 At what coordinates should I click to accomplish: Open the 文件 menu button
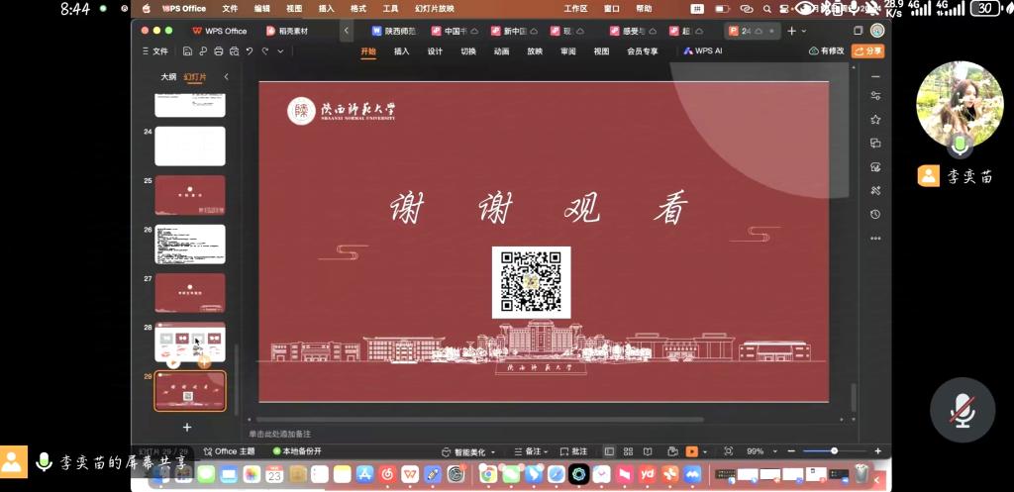[x=155, y=51]
